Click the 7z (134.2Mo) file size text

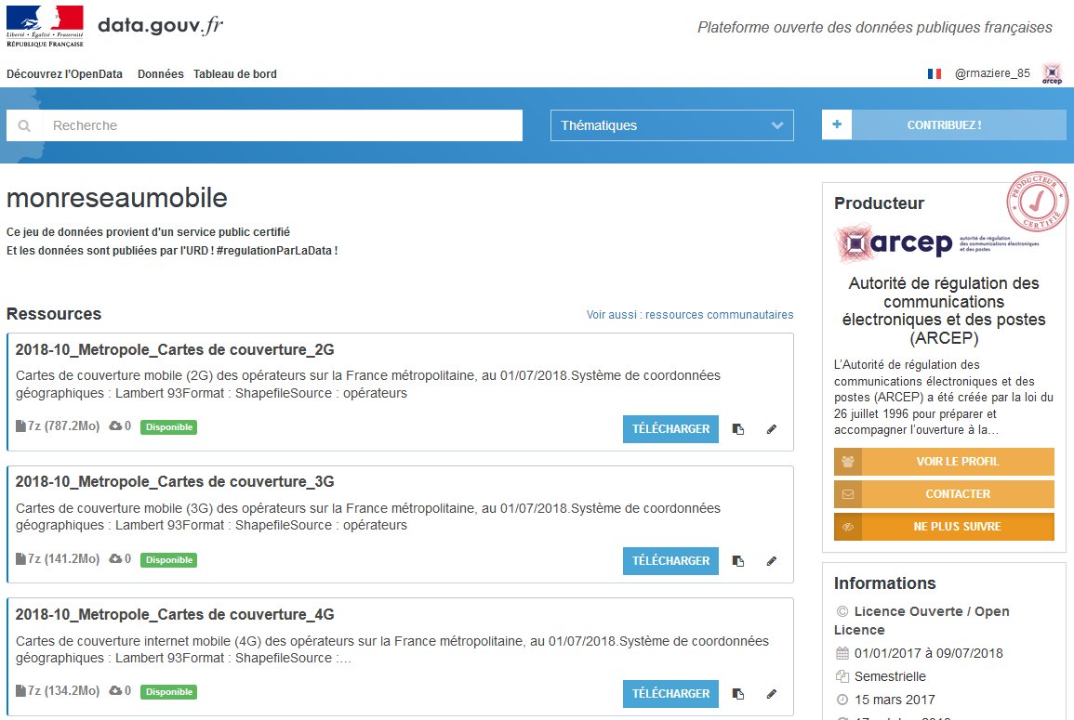64,690
